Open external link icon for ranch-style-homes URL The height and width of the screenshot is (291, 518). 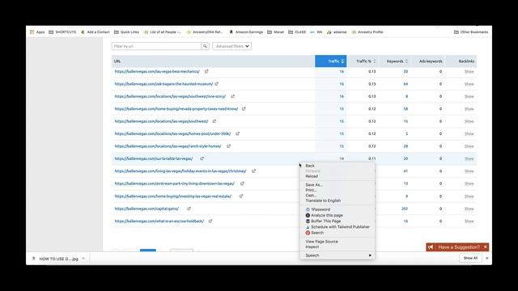(228, 146)
